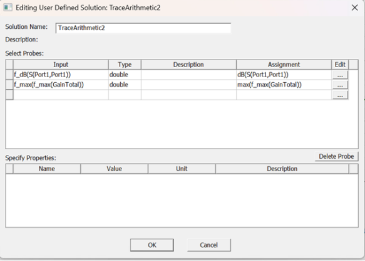Screen dimensions: 365x261
Task: Select row header of f_dB(S(Port1,Port1)) probe
Action: [9, 75]
